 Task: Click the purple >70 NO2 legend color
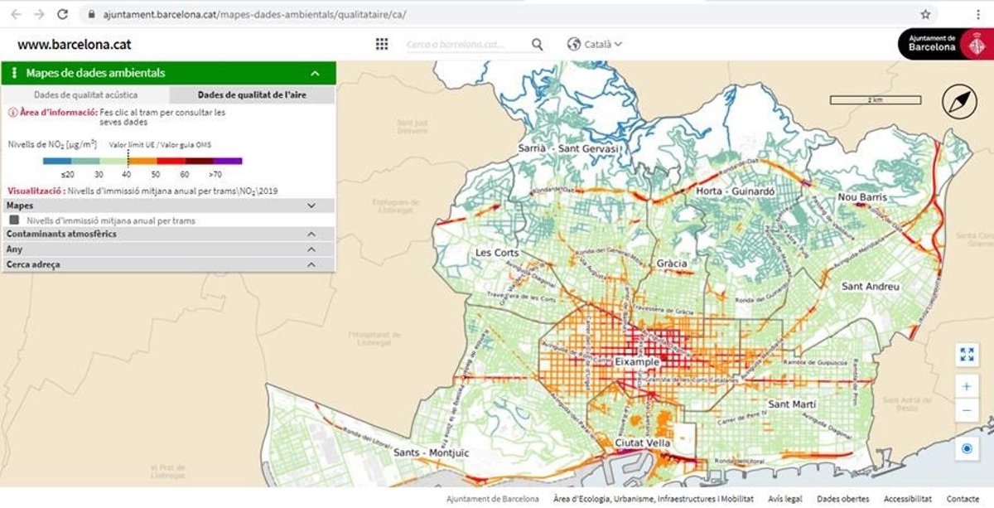coord(228,161)
